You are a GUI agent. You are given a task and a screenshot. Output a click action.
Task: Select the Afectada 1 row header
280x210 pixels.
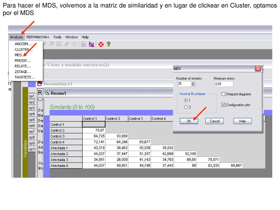[x=66, y=148]
